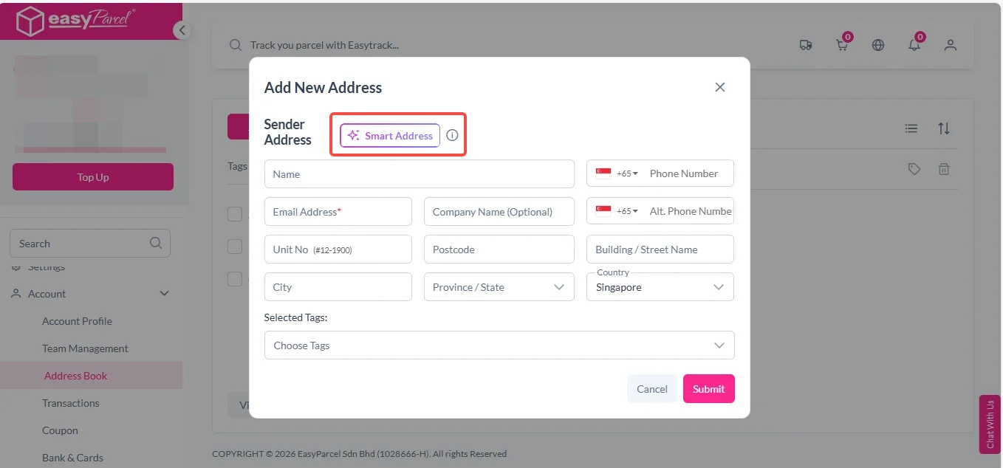Delete the address using the trash icon
Viewport: 1003px width, 468px height.
(943, 168)
